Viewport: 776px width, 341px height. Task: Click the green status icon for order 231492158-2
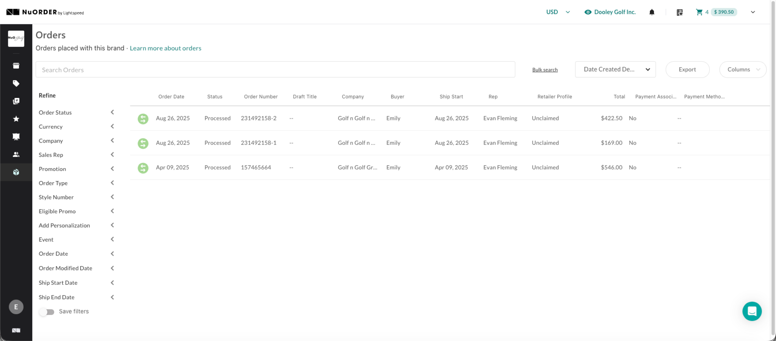[143, 119]
